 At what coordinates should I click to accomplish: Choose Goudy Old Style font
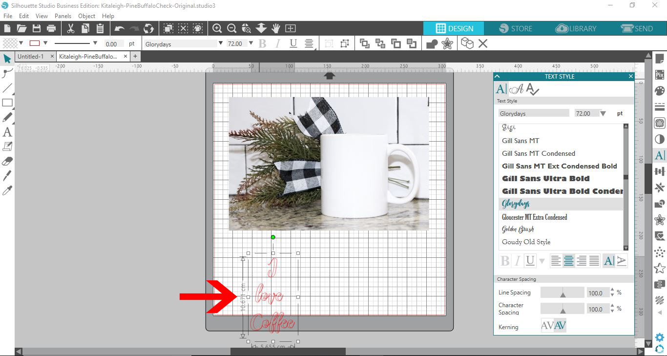(526, 242)
